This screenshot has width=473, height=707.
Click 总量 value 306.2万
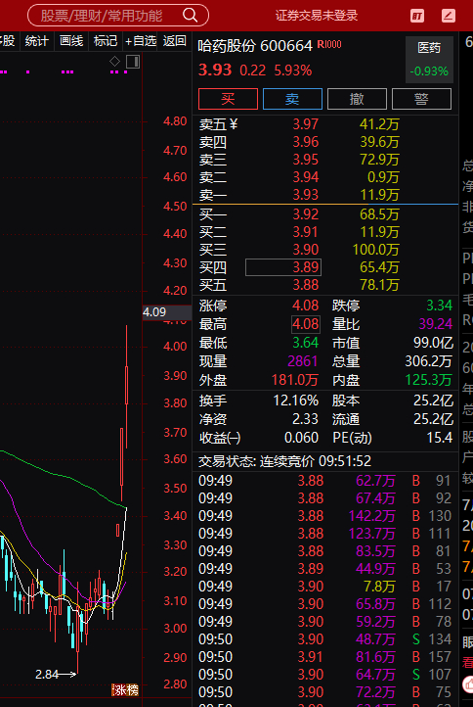click(x=429, y=361)
